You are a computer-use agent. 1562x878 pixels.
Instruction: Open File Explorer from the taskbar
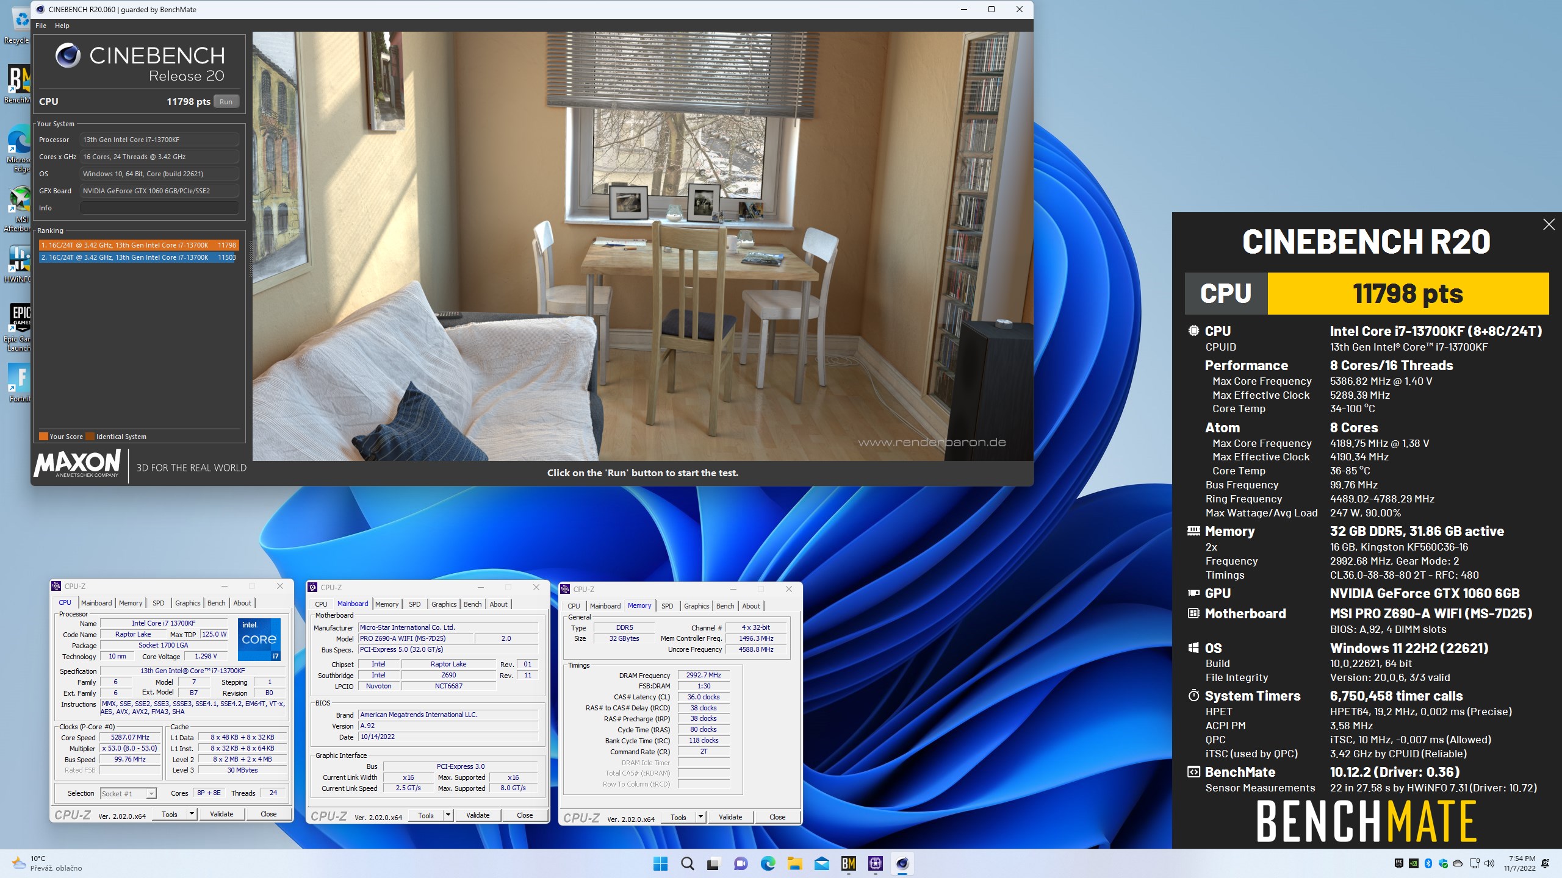click(794, 863)
